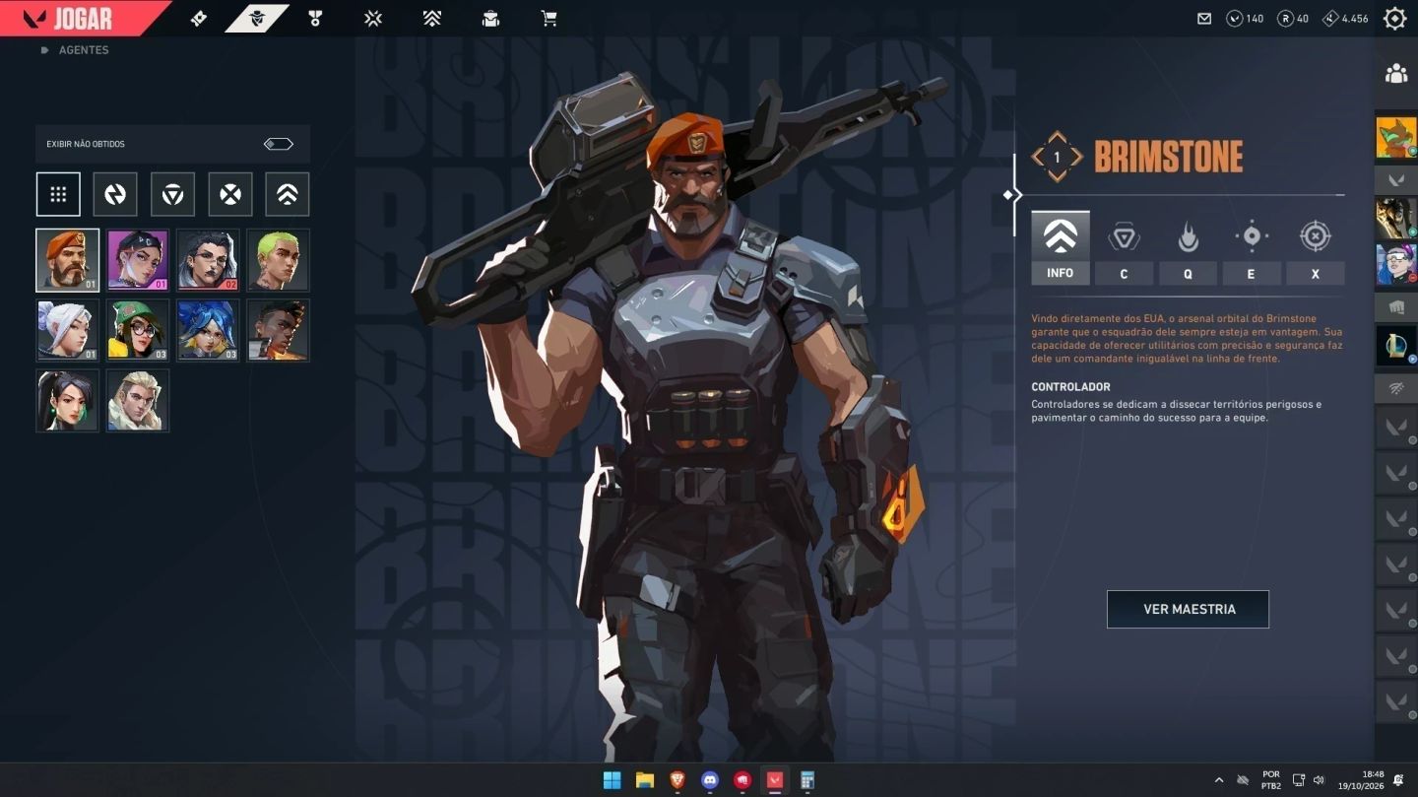Viewport: 1418px width, 797px height.
Task: Select the C ability tab
Action: coord(1124,250)
